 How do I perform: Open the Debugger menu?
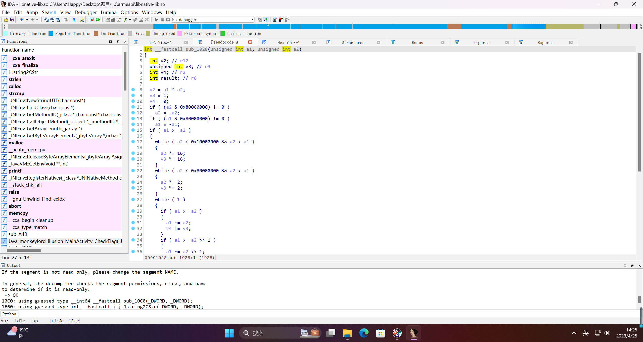[85, 12]
